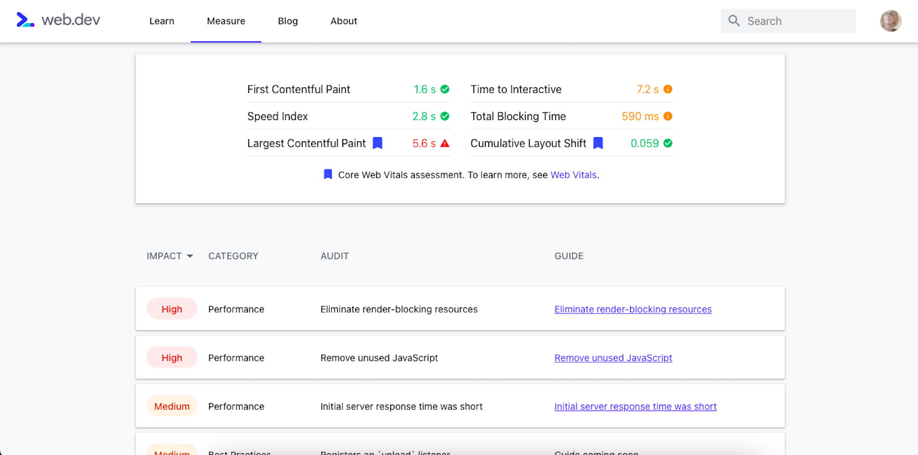Image resolution: width=918 pixels, height=455 pixels.
Task: Go to the Blog page
Action: coord(288,21)
